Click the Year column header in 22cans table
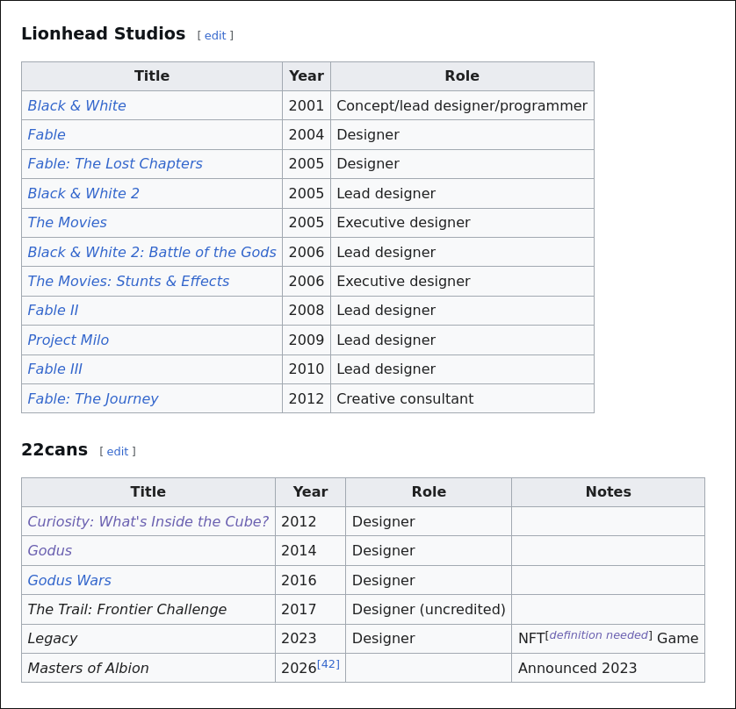Viewport: 736px width, 709px height. (310, 491)
